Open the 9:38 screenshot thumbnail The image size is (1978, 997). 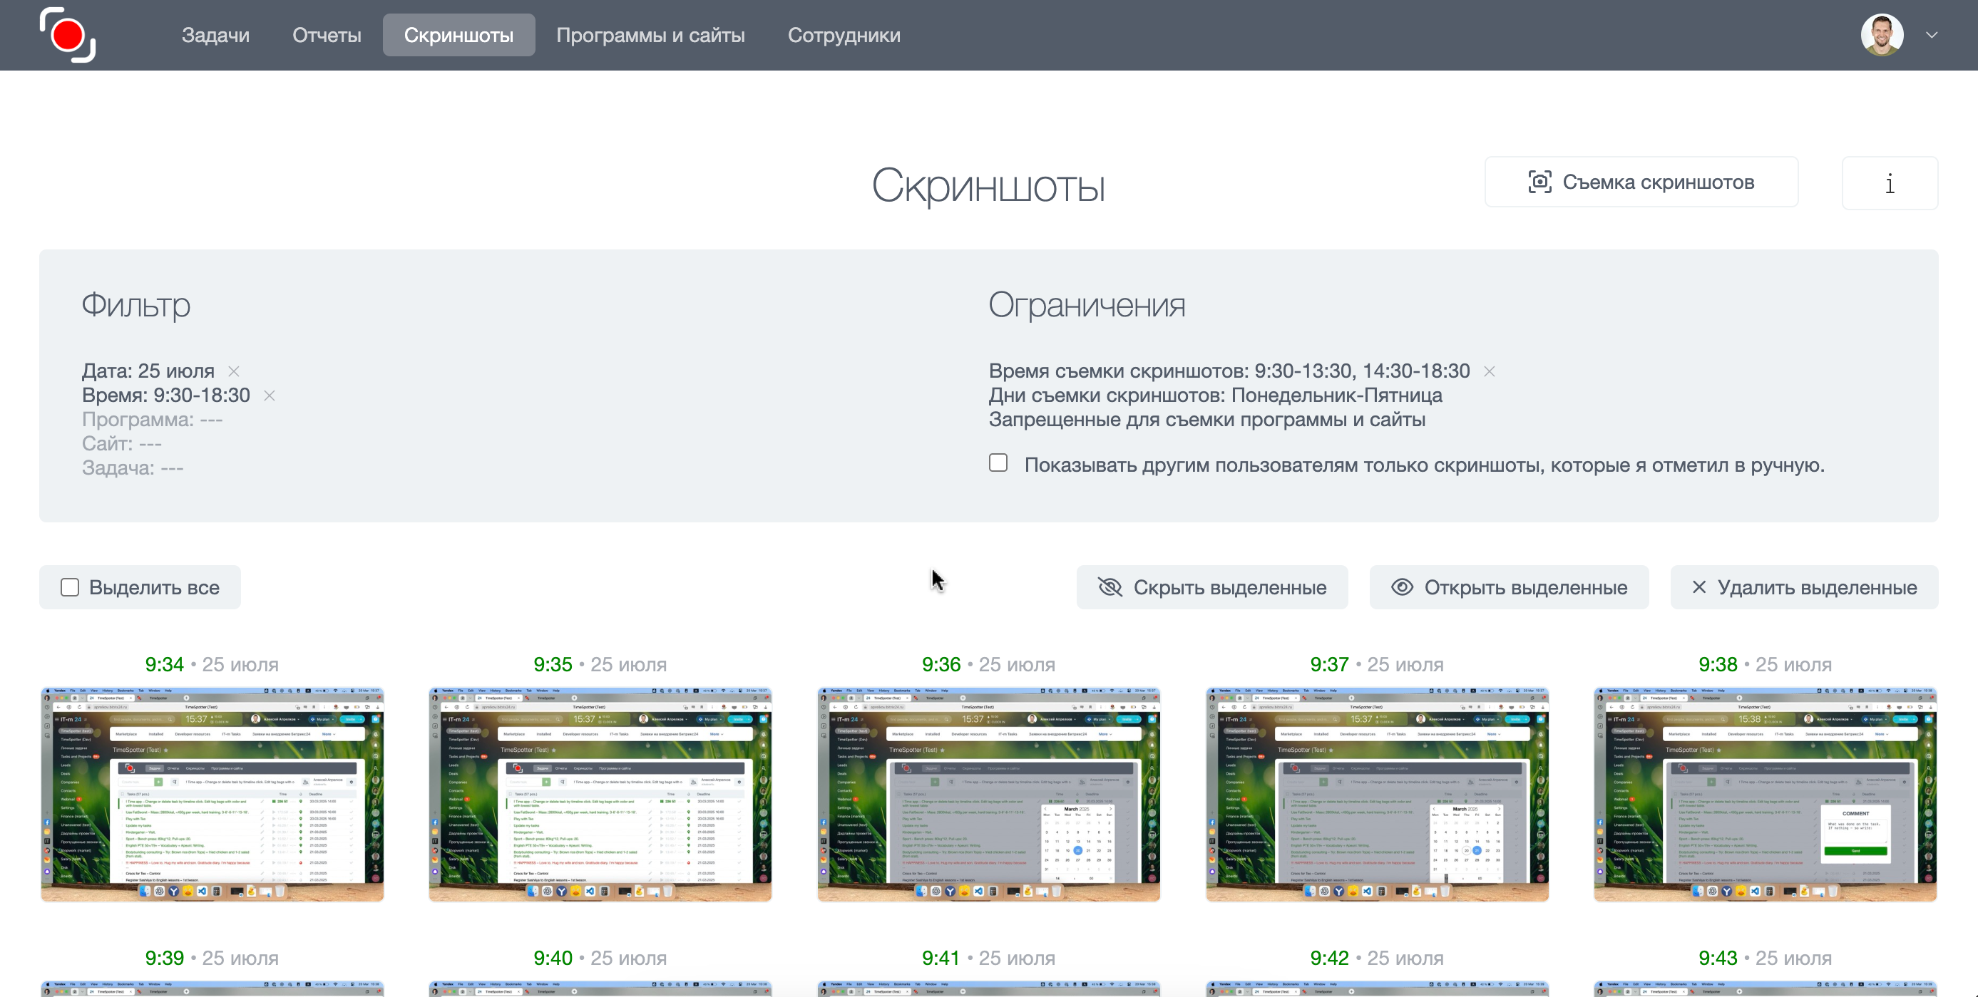click(1765, 795)
